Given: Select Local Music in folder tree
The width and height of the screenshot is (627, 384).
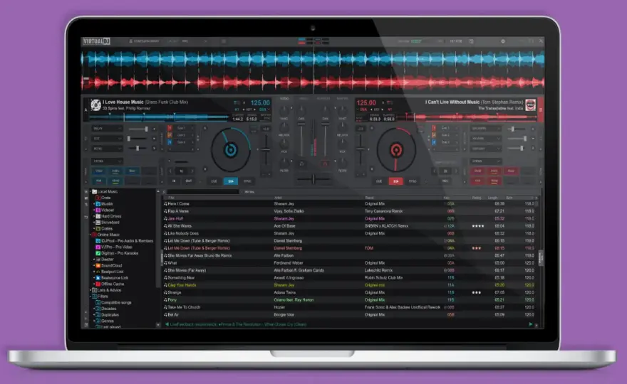Looking at the screenshot, I should (x=107, y=191).
